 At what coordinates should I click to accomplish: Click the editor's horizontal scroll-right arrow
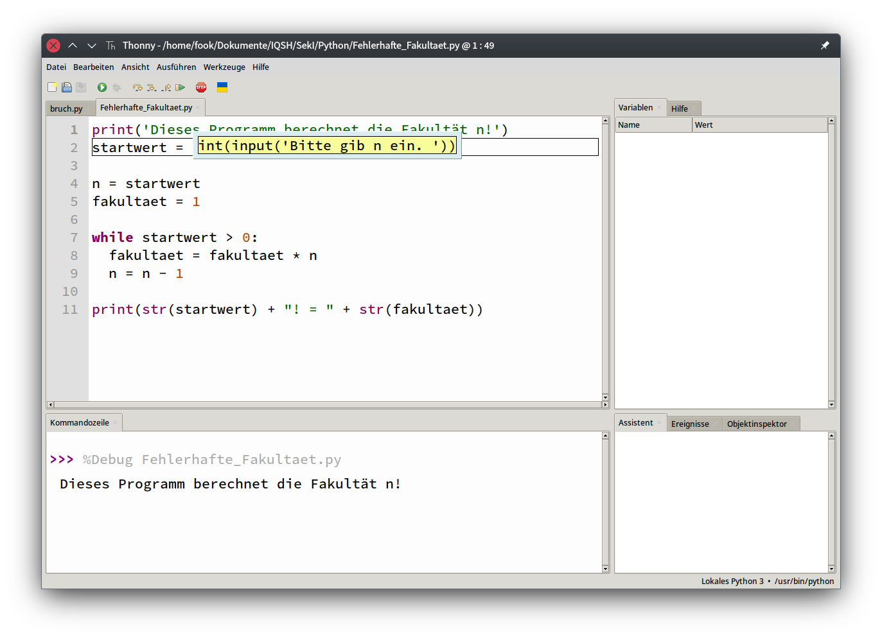(604, 404)
